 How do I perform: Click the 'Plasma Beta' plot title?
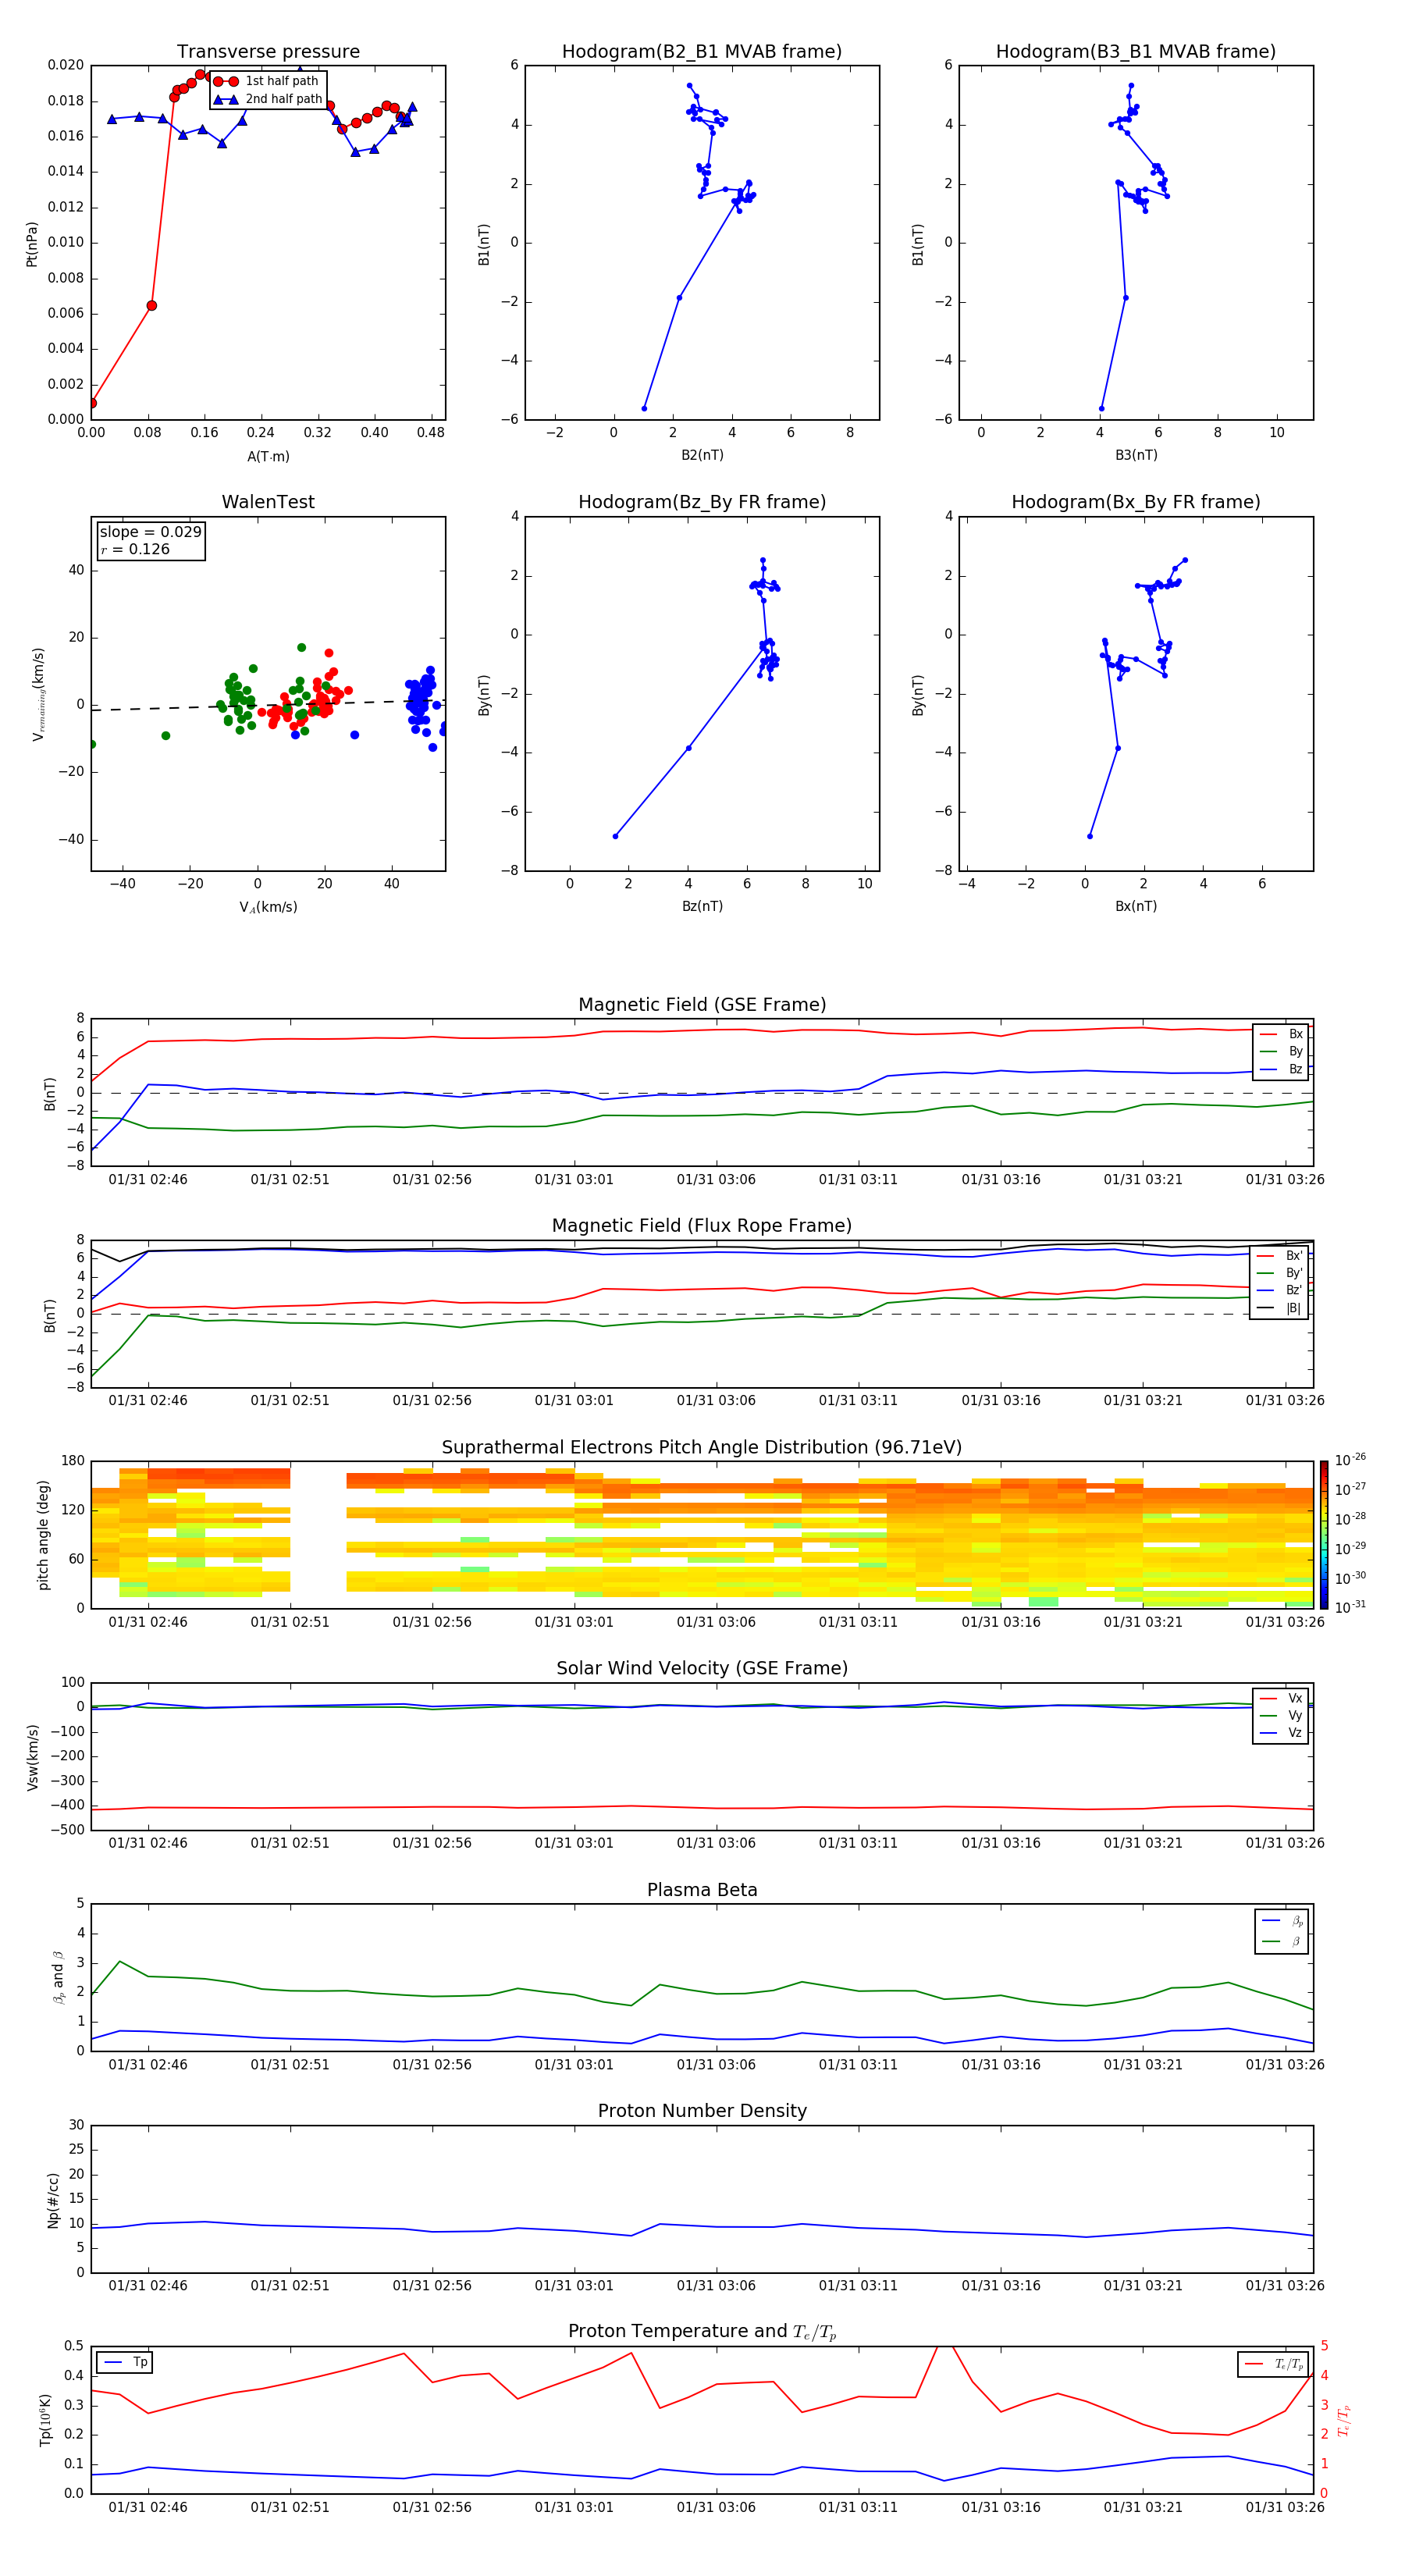click(702, 1890)
